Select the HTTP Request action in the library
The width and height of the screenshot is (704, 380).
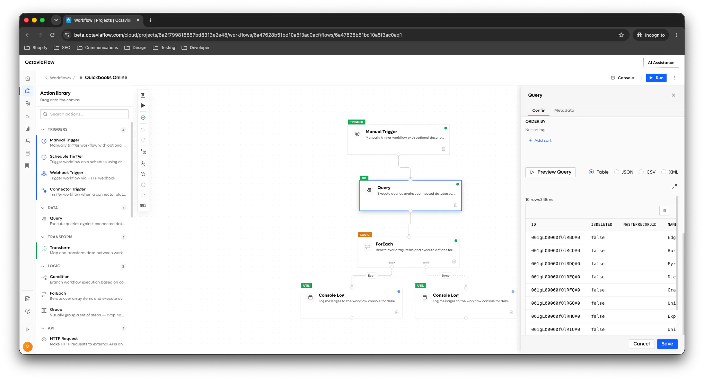[84, 341]
